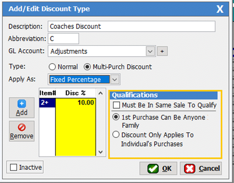Click the blue plus Add button
Viewport: 234px width, 183px height.
click(21, 108)
